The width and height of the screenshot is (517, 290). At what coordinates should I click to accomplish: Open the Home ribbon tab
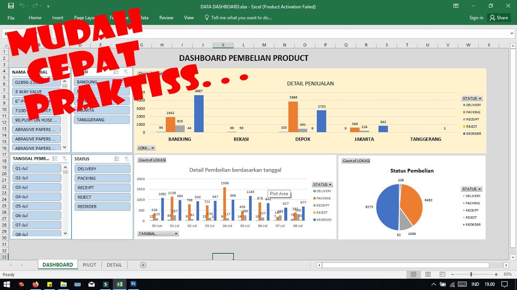[x=35, y=18]
